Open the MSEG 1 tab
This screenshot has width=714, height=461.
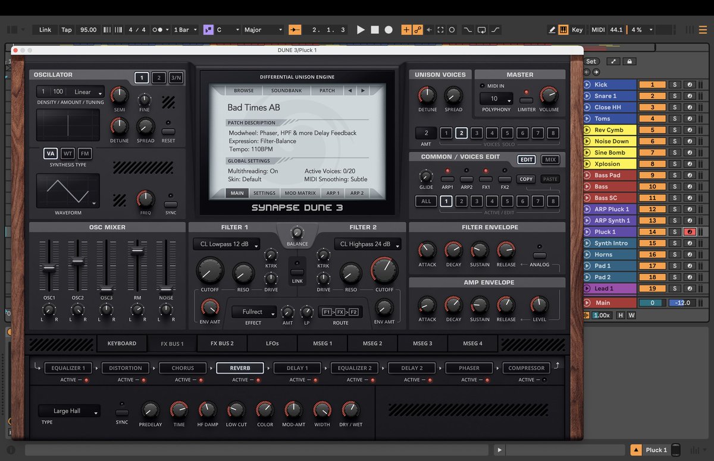[322, 343]
